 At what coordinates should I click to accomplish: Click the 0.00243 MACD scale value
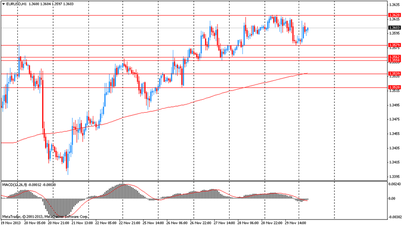394,184
